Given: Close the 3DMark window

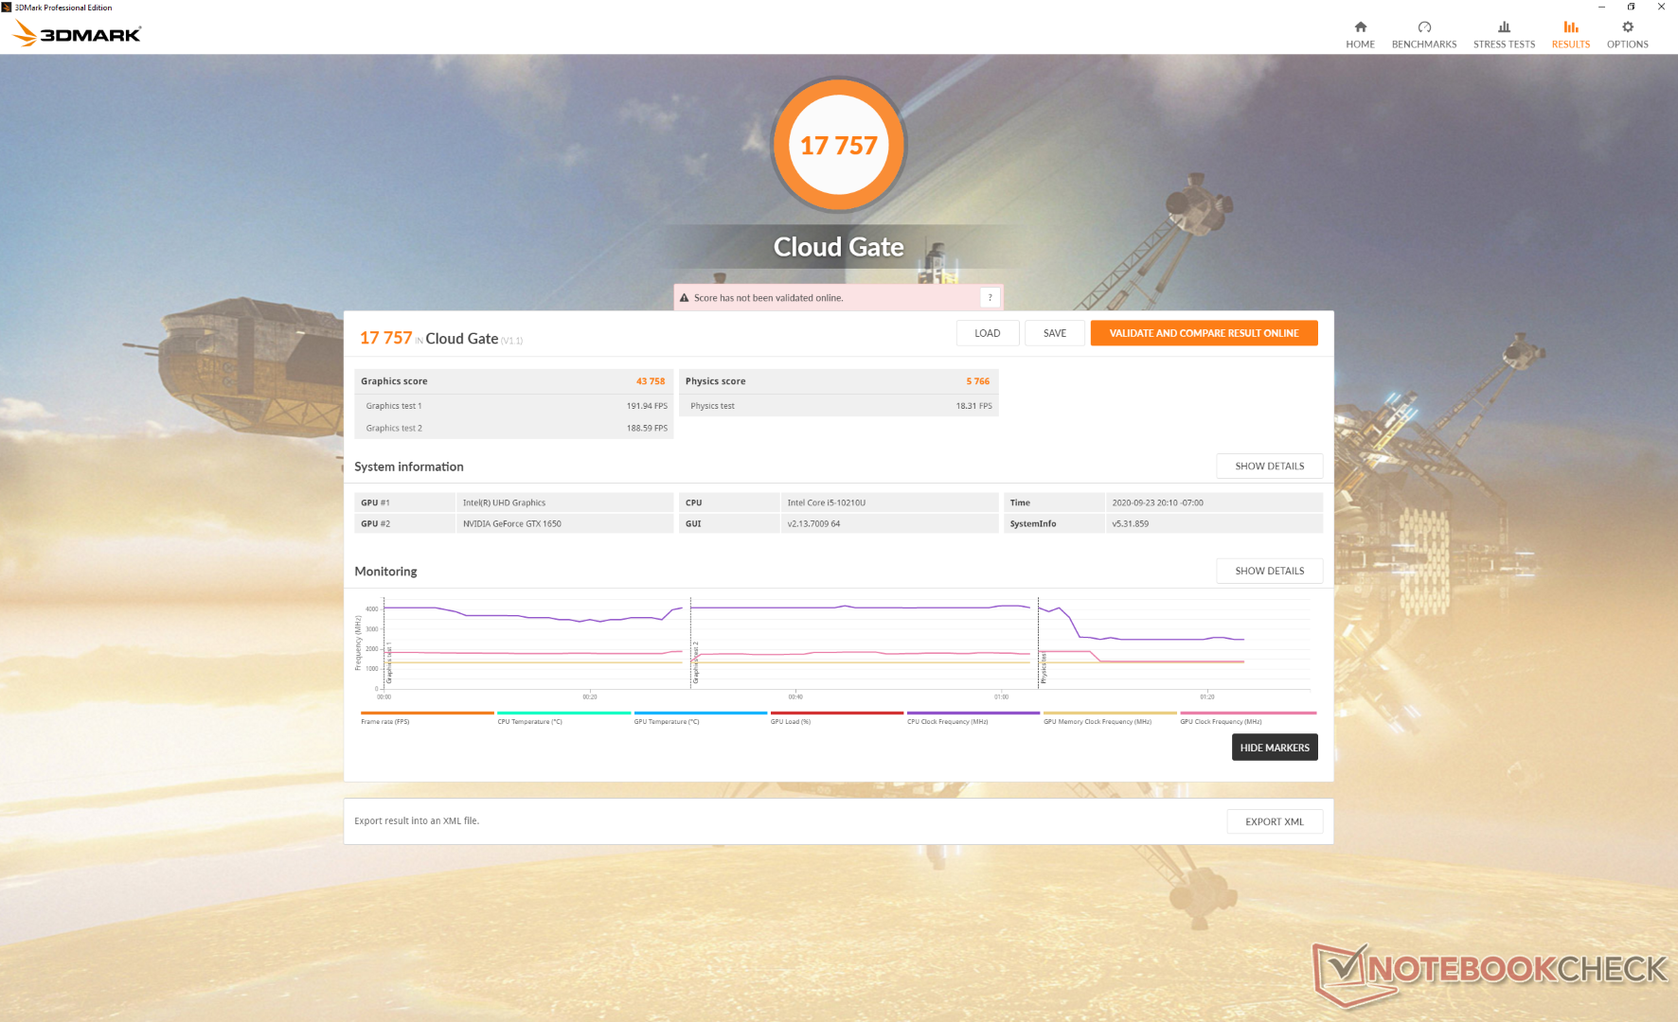Looking at the screenshot, I should tap(1661, 7).
